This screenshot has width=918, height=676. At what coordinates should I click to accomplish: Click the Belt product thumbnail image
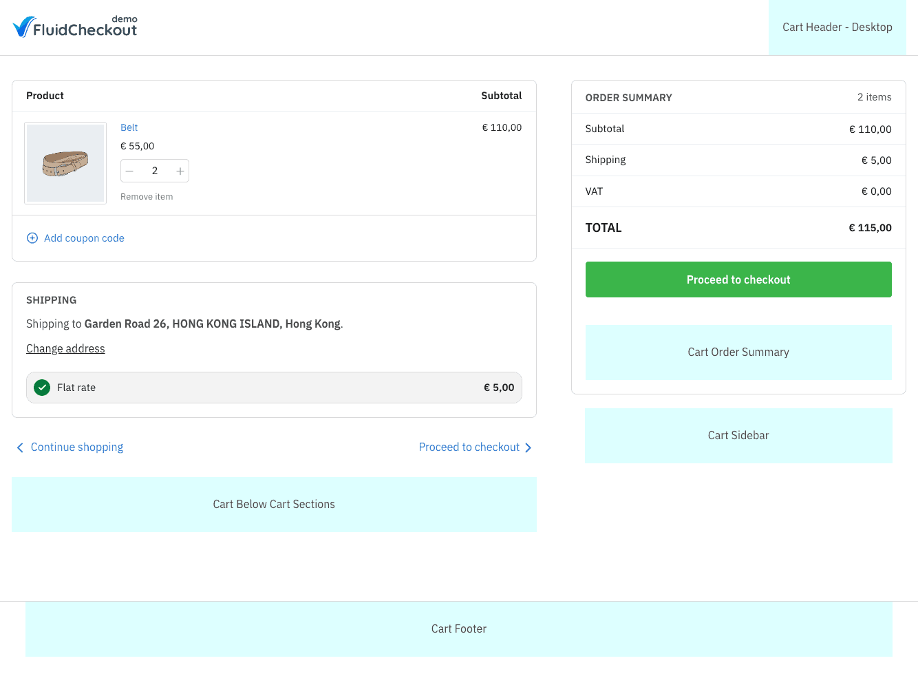[x=65, y=163]
